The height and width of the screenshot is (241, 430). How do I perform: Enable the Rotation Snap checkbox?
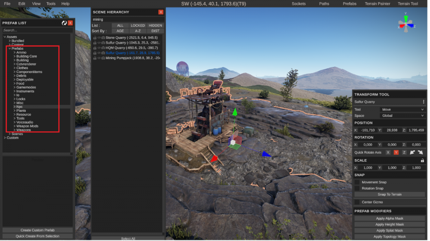(357, 188)
